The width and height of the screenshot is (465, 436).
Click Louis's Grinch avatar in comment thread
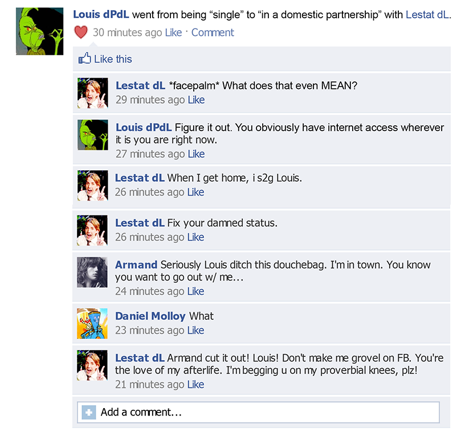[x=92, y=135]
